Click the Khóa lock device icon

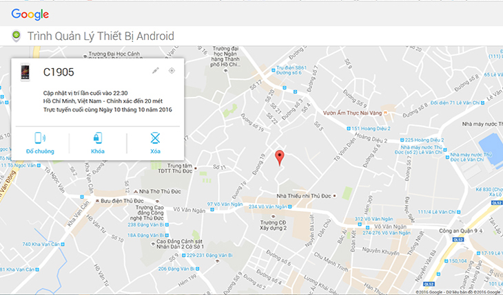(98, 138)
